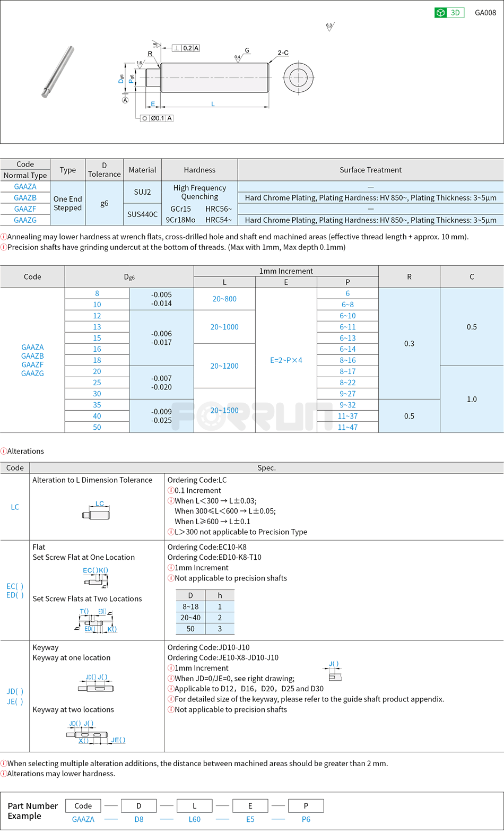504x833 pixels.
Task: Click the L range 20~800 value
Action: [224, 299]
